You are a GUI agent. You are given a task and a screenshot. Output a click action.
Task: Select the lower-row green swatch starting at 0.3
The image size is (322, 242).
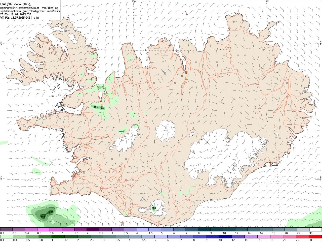[x=19, y=236]
